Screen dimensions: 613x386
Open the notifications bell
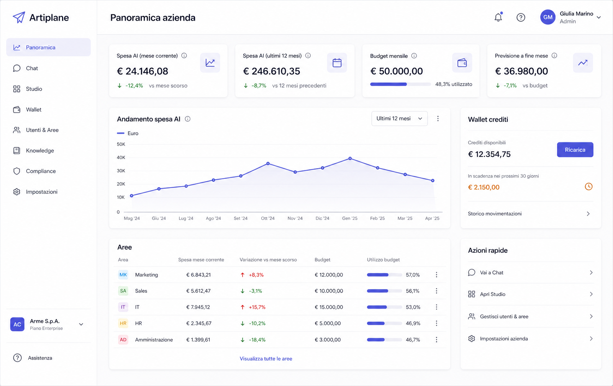tap(498, 17)
